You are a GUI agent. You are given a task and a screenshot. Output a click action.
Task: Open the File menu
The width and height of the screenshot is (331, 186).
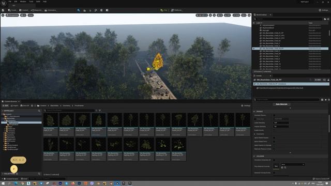tap(10, 2)
